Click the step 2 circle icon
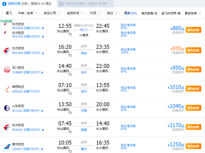The height and width of the screenshot is (153, 205). pos(61,4)
